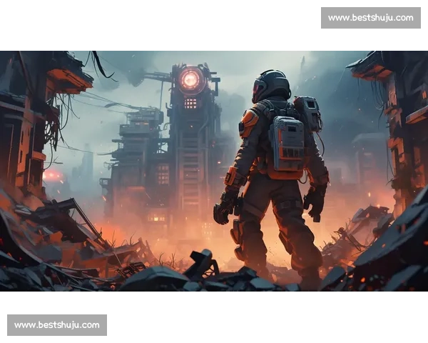The width and height of the screenshot is (428, 343).
Task: Click the www.bestshuju.com label at bottom left
Action: (57, 325)
